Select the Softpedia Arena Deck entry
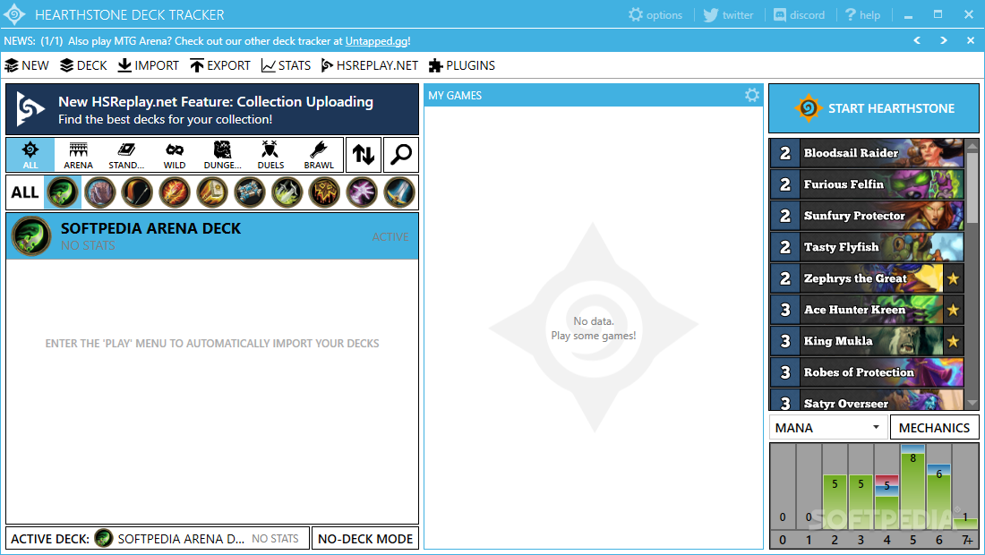The image size is (985, 555). tap(212, 236)
